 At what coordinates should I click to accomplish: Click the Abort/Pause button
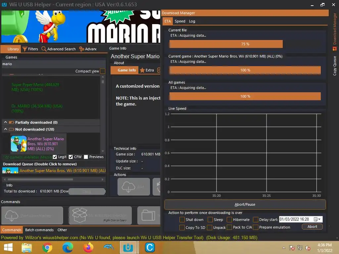(x=245, y=204)
